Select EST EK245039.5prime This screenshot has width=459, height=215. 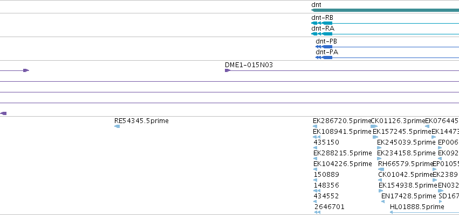point(406,142)
